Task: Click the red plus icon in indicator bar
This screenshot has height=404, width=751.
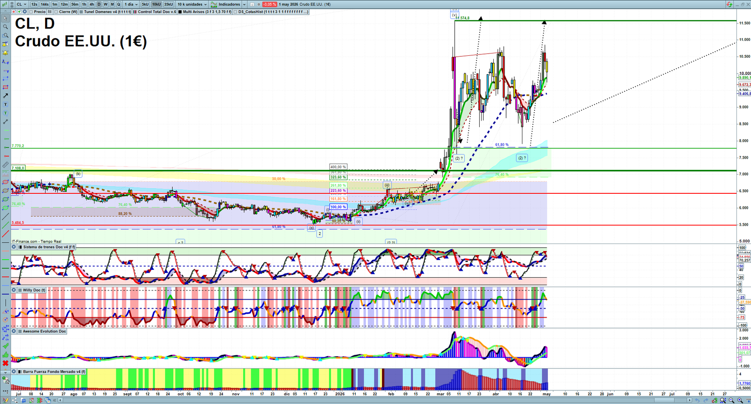Action: point(14,12)
